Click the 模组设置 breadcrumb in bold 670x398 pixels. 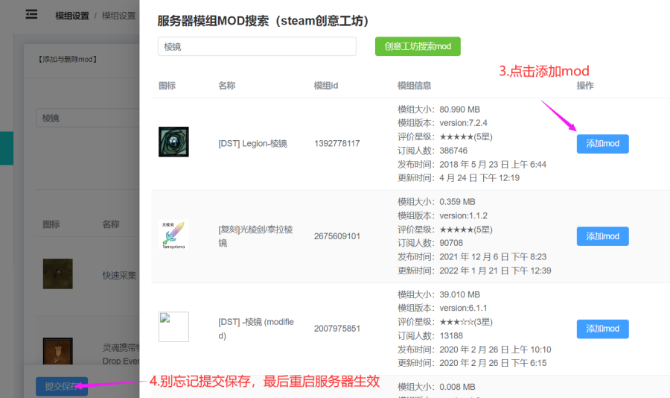pyautogui.click(x=71, y=16)
